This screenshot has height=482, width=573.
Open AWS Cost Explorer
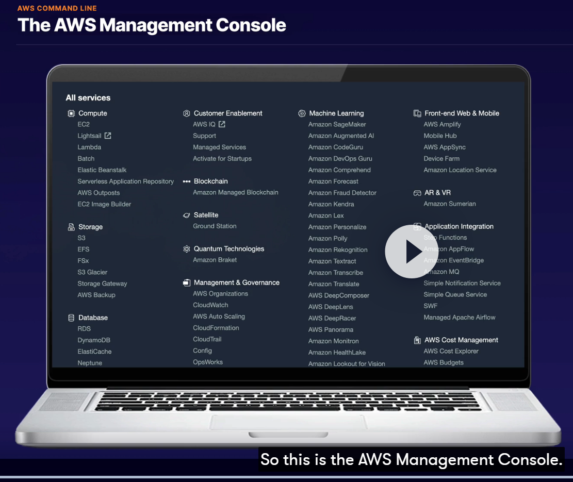[x=451, y=351]
